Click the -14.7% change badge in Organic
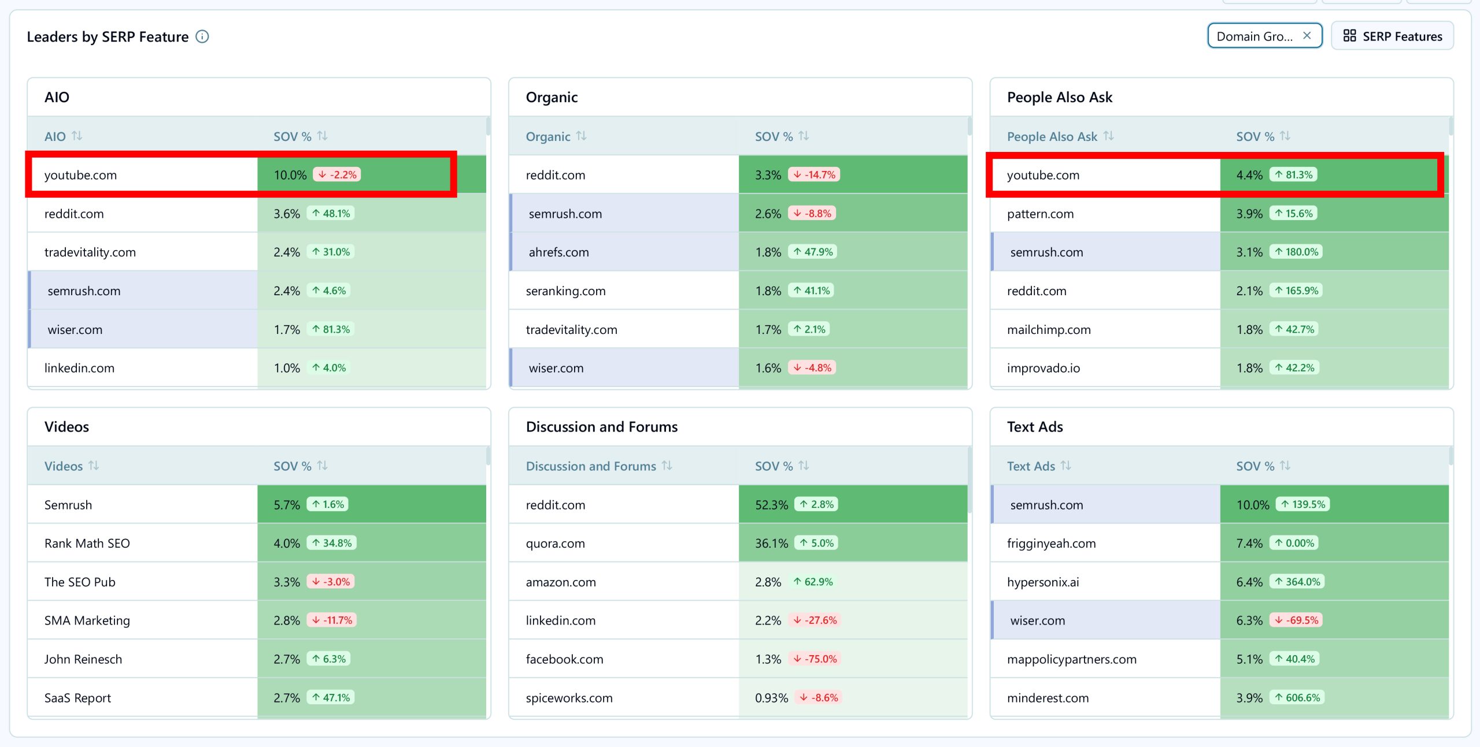Image resolution: width=1480 pixels, height=747 pixels. point(814,174)
